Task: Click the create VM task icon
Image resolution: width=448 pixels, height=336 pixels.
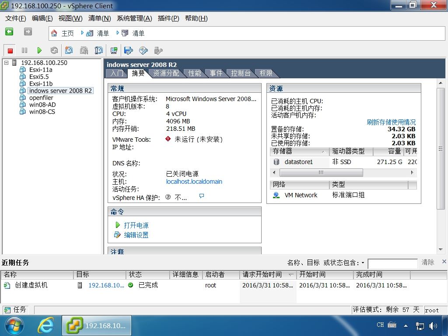Action: click(7, 285)
